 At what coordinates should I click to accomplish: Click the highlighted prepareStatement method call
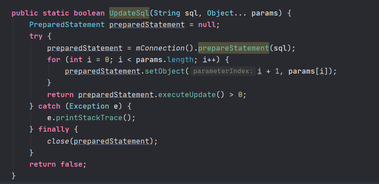[x=234, y=48]
